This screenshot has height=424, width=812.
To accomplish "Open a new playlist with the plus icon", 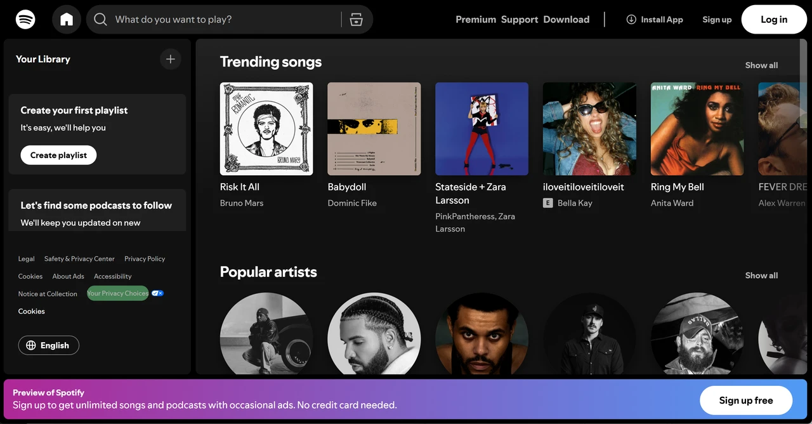I will 170,58.
